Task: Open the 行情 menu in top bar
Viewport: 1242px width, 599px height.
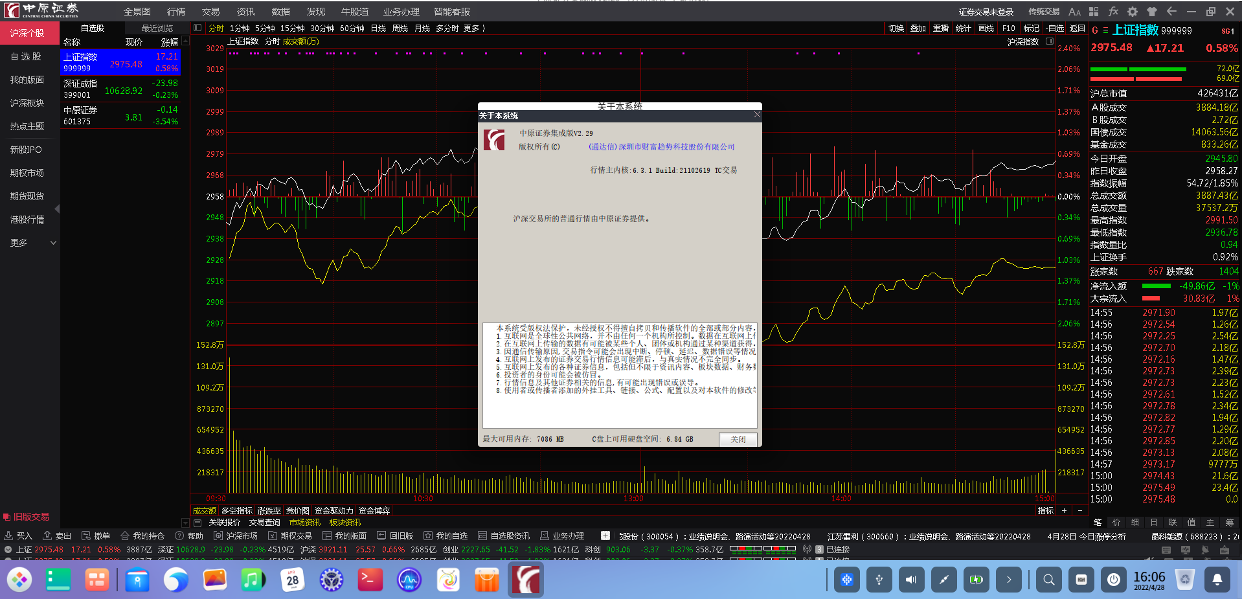Action: [175, 12]
